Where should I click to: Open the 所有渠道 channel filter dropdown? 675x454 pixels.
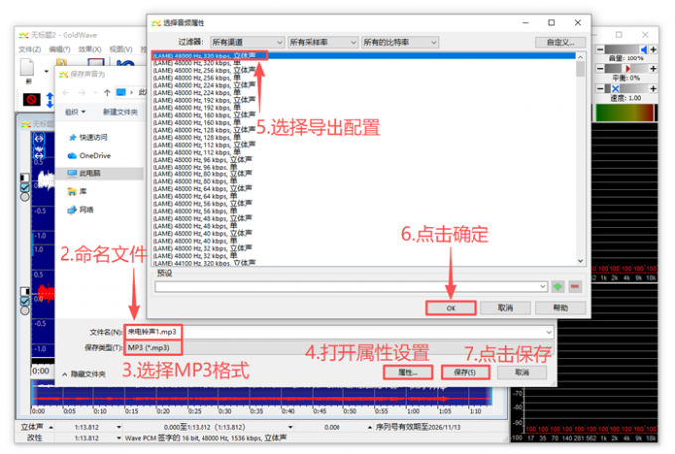(247, 42)
